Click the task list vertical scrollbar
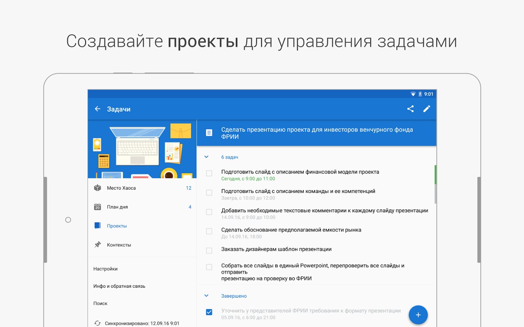The image size is (524, 327). [x=435, y=185]
